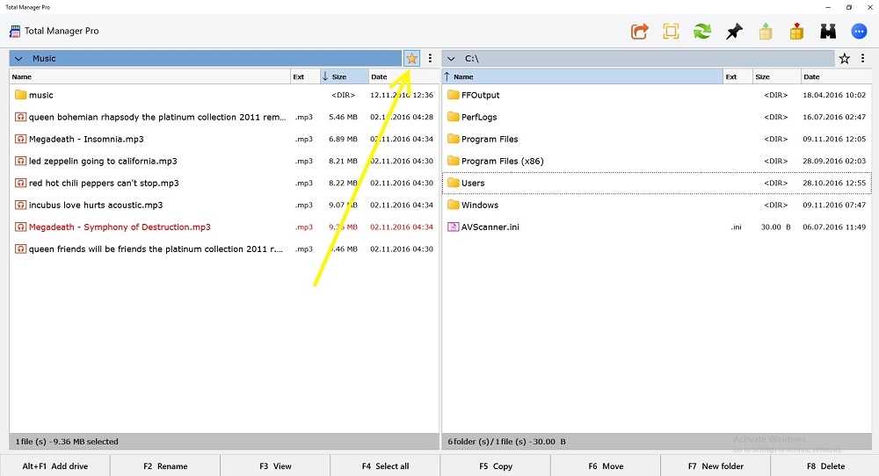This screenshot has width=879, height=476.
Task: Sort right panel by Name column
Action: tap(583, 76)
